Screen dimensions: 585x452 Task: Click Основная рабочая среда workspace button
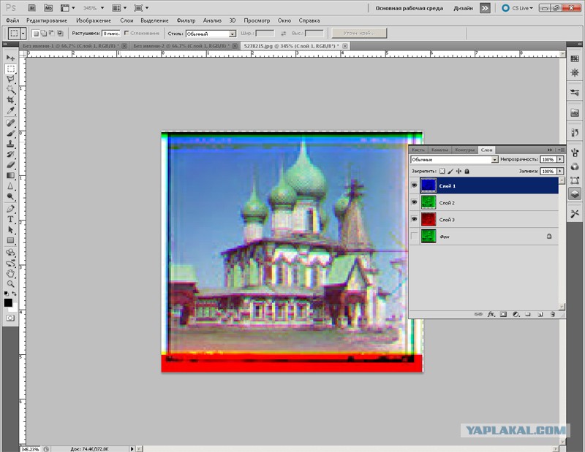coord(409,8)
